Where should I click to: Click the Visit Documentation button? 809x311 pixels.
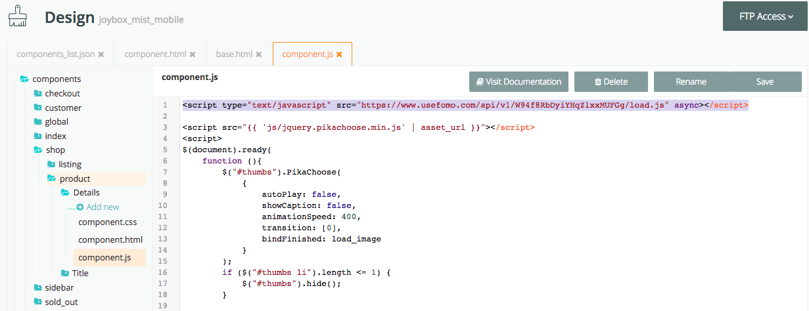coord(519,82)
